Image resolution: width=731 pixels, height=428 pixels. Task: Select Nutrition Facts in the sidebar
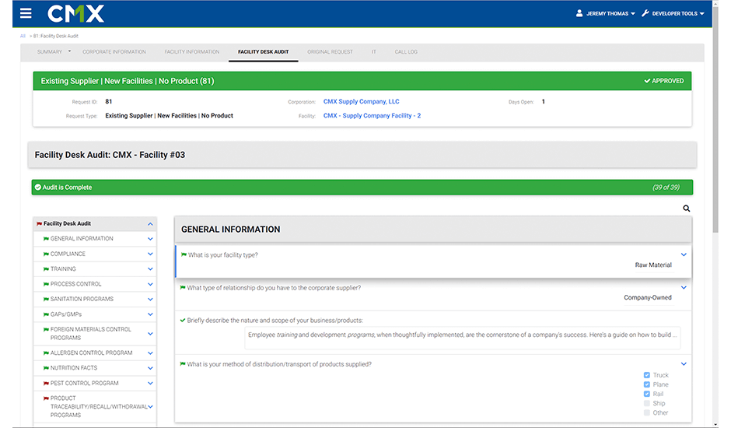(74, 368)
